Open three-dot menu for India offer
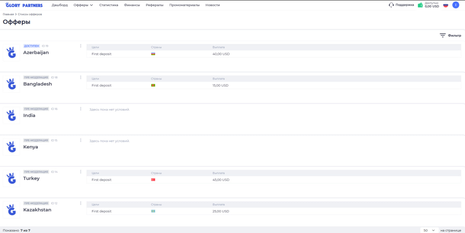Viewport: 465px width, 233px height. [81, 109]
